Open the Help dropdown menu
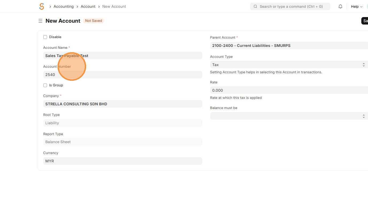 coord(356,6)
